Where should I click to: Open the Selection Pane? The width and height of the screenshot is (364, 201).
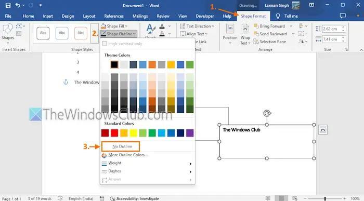pos(270,42)
